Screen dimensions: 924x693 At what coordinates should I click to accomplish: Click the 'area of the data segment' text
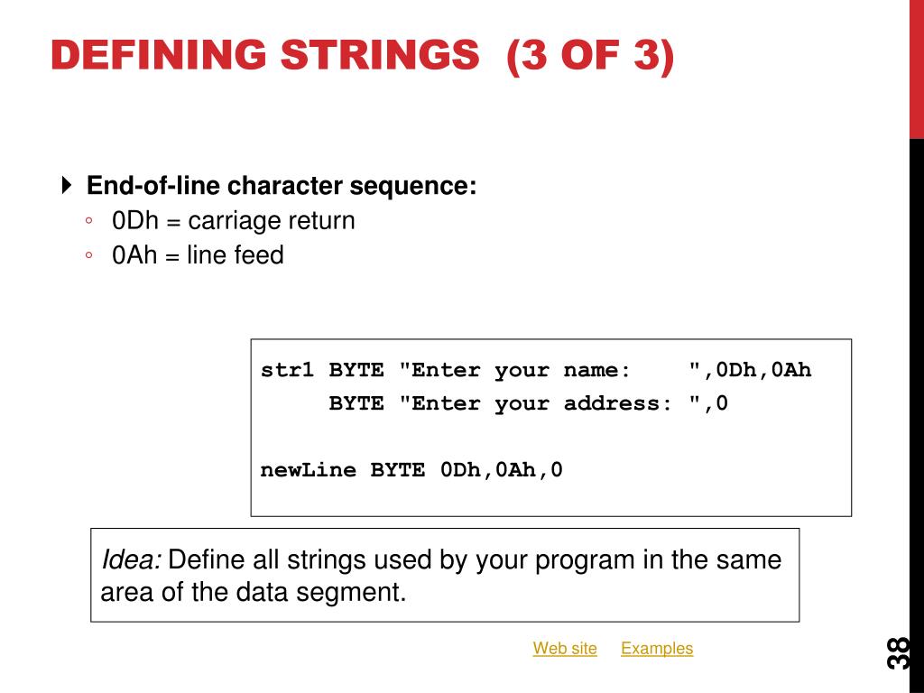click(254, 592)
